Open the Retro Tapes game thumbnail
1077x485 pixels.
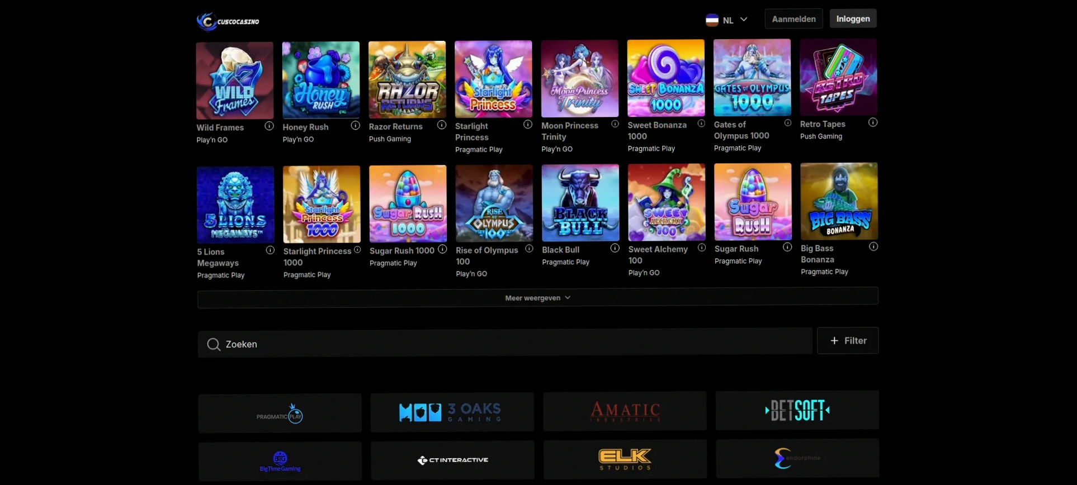click(838, 77)
